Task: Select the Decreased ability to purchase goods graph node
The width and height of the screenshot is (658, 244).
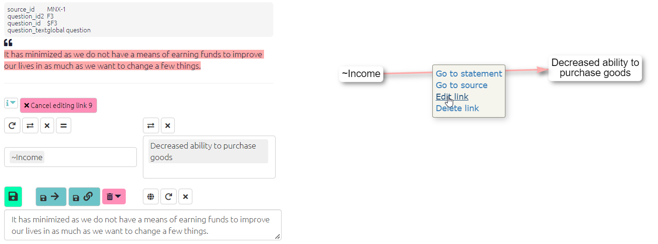Action: point(595,68)
